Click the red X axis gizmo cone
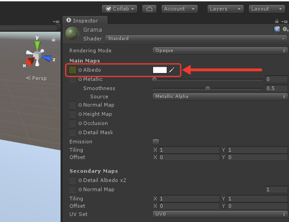The width and height of the screenshot is (289, 222). click(30, 61)
